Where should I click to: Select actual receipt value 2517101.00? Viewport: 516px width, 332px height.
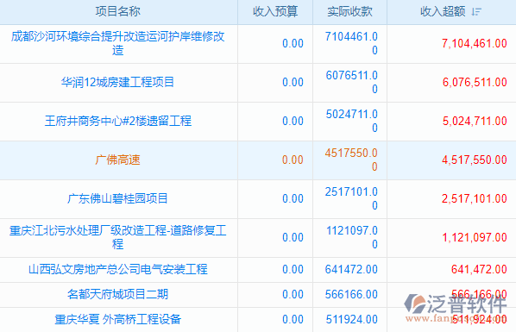[351, 198]
